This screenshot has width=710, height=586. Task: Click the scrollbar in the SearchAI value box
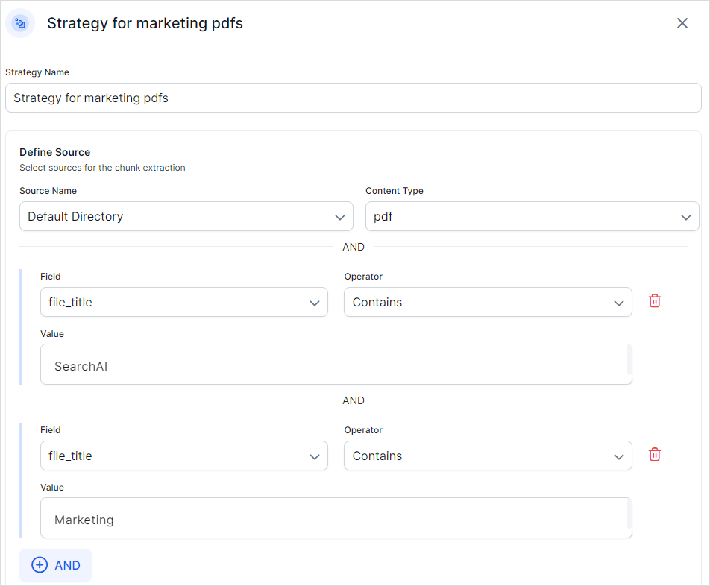629,362
